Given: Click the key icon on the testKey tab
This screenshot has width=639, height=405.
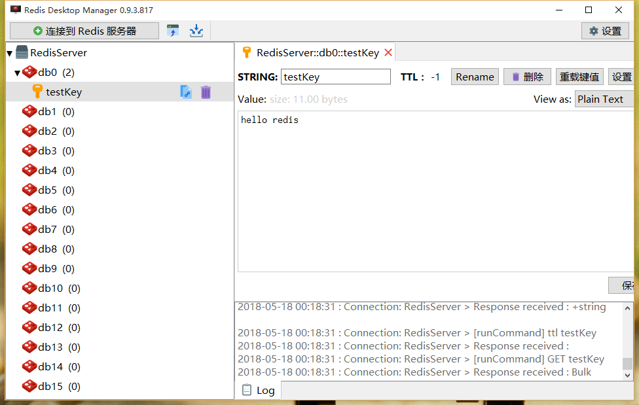Looking at the screenshot, I should (247, 52).
